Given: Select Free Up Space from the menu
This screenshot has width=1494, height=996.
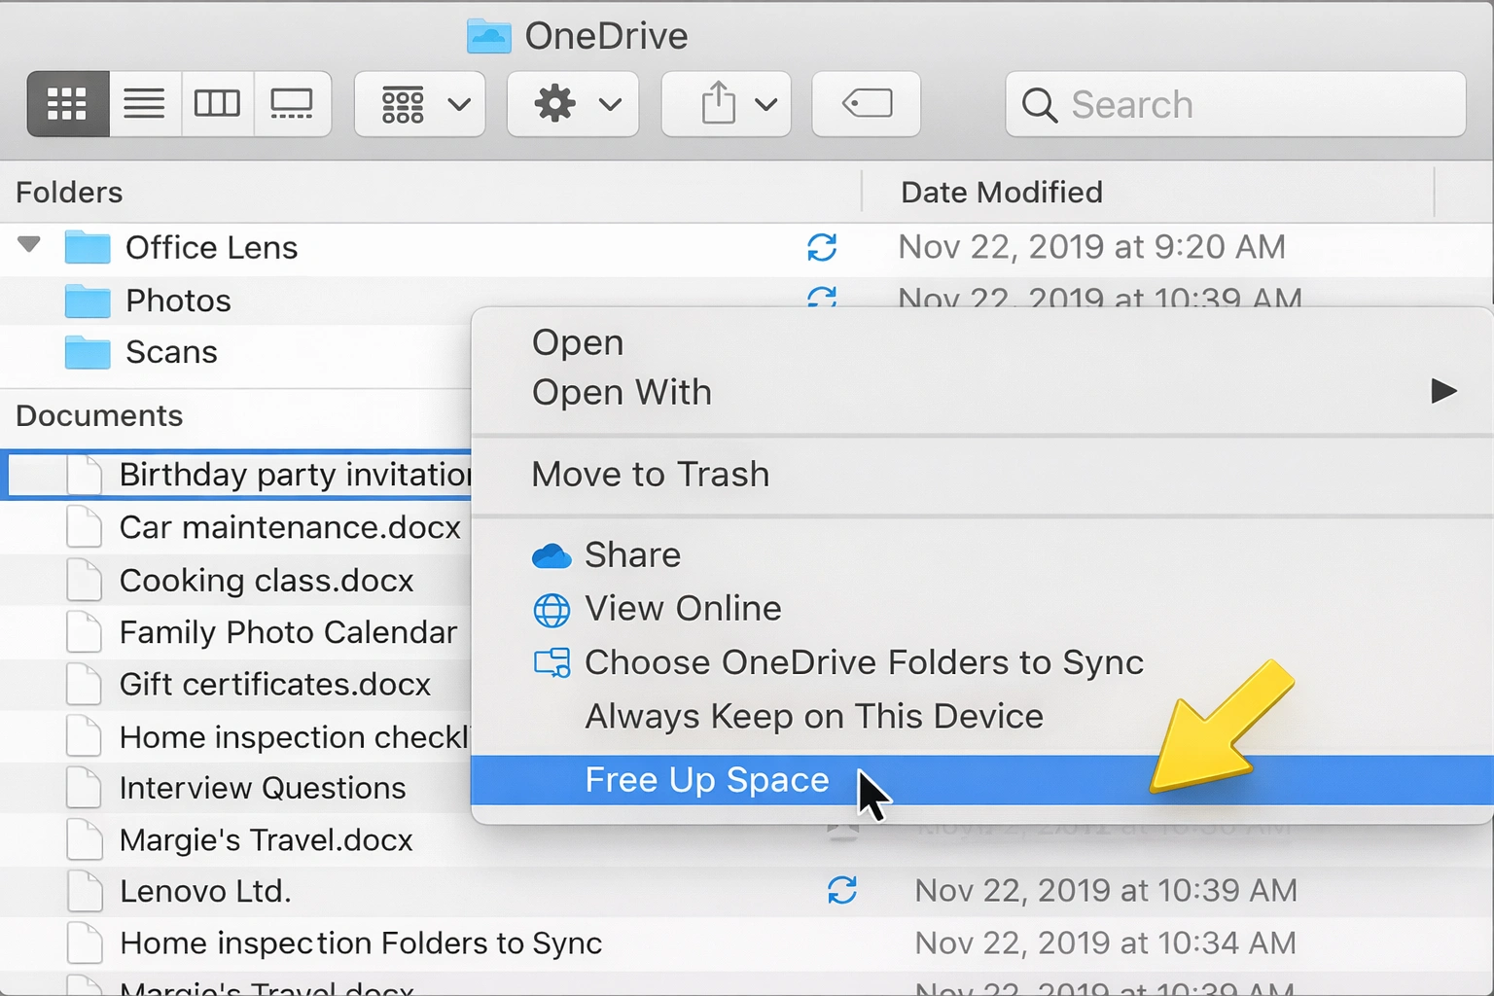Looking at the screenshot, I should pyautogui.click(x=706, y=779).
